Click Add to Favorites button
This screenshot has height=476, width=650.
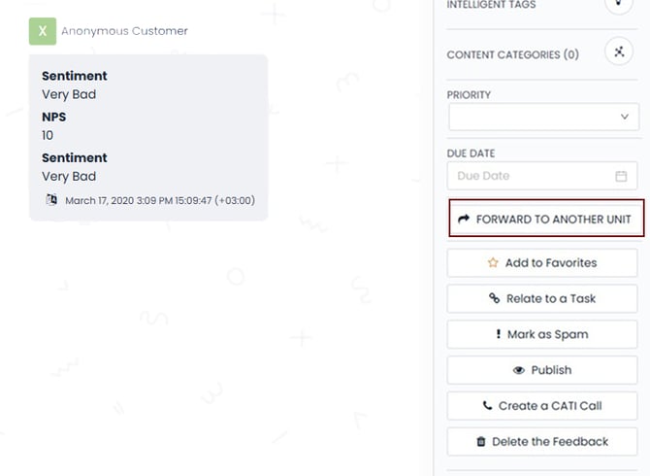[x=542, y=262]
